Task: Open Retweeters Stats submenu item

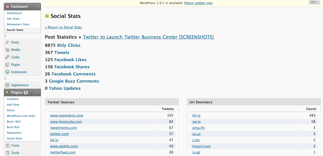Action: click(18, 24)
